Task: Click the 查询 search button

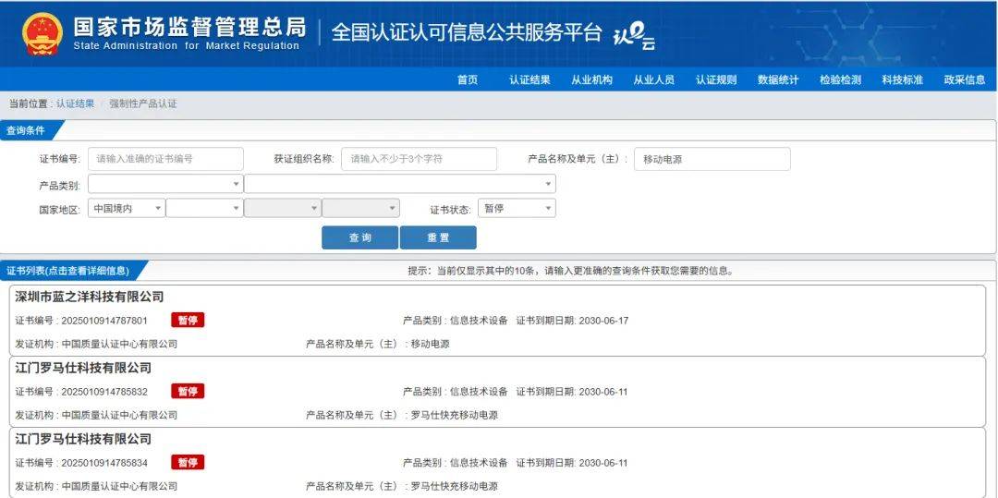Action: (359, 237)
